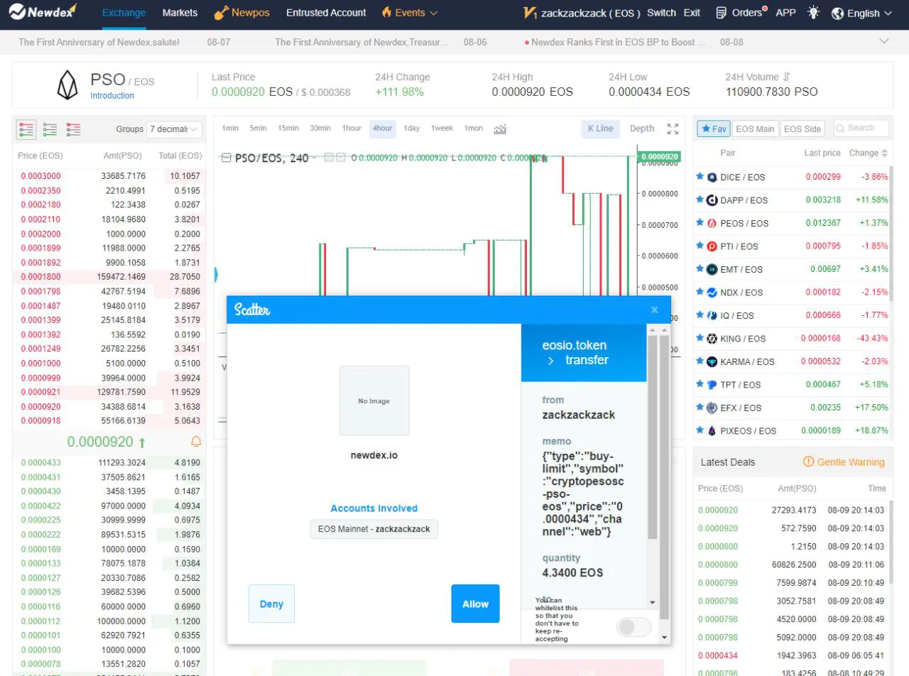Click the VIP level badge icon

(x=530, y=13)
